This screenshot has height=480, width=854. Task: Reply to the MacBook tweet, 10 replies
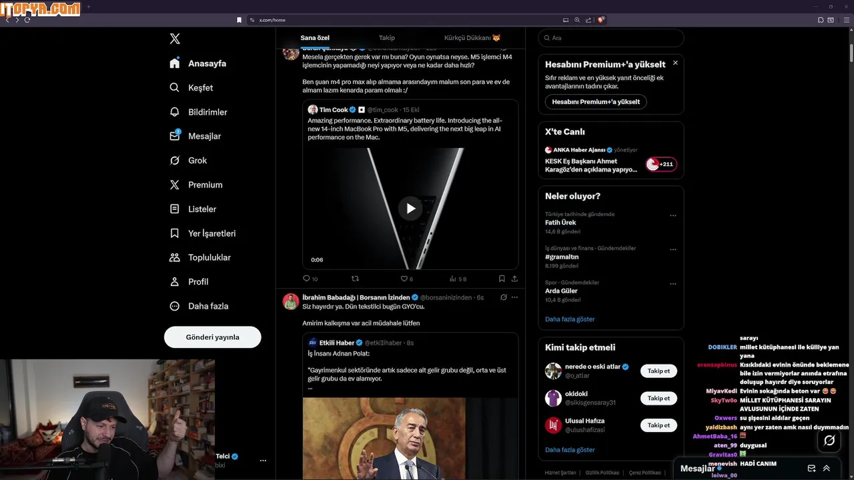(310, 279)
